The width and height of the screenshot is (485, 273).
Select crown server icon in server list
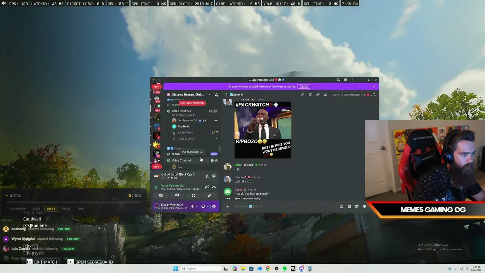[156, 144]
